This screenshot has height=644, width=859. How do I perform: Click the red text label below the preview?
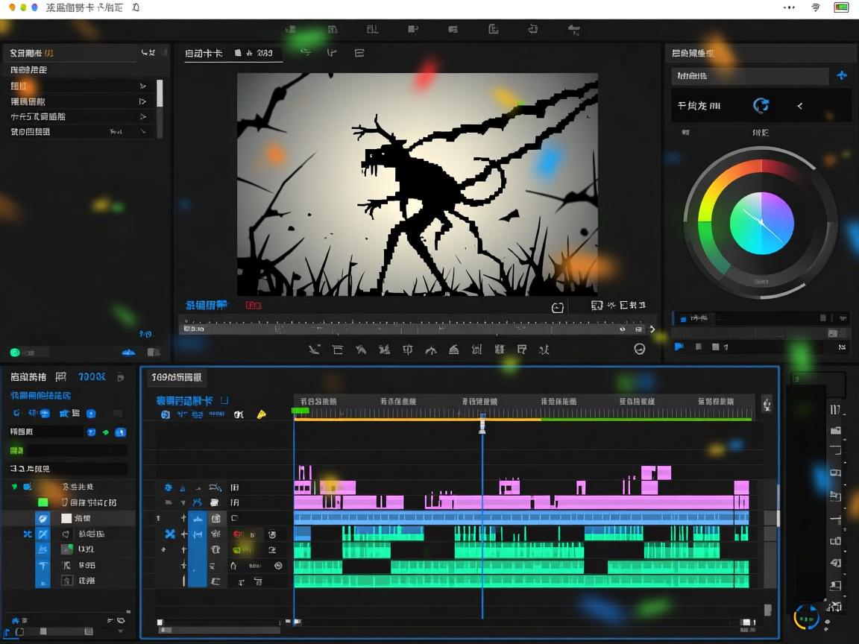(x=254, y=306)
